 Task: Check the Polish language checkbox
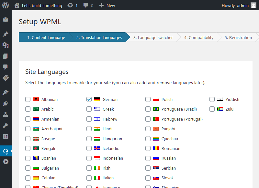148,99
